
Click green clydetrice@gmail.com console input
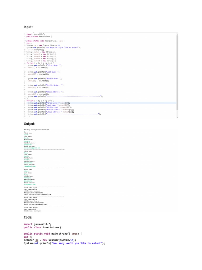pos(32,148)
